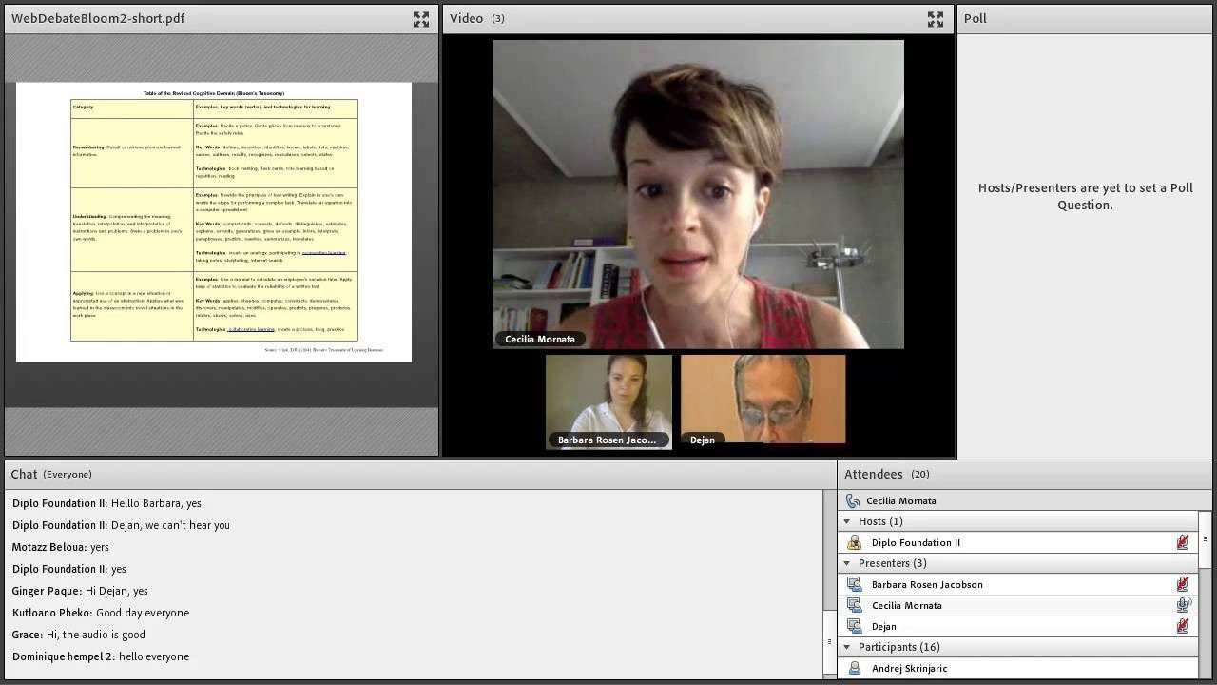Viewport: 1217px width, 685px height.
Task: Click the underlined blue link in the Understanding row
Action: [x=323, y=252]
